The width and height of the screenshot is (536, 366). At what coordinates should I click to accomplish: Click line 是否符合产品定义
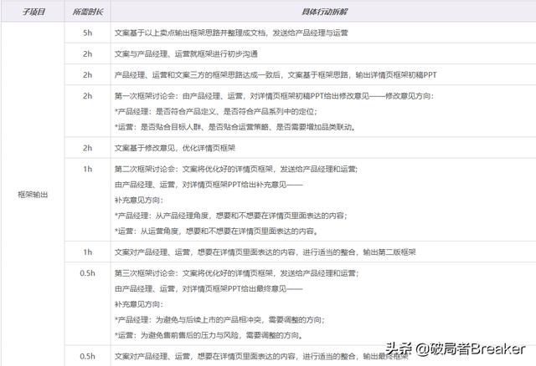[216, 111]
